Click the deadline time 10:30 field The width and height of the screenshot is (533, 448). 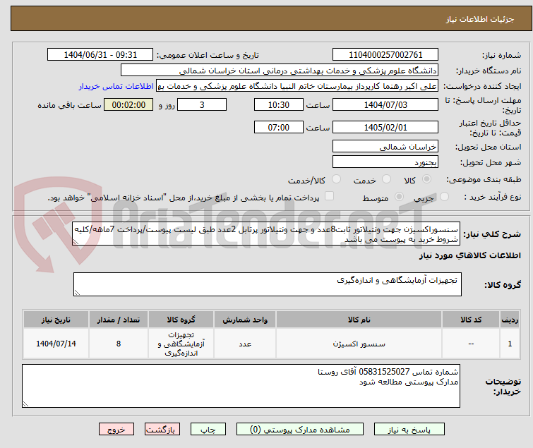coord(279,104)
